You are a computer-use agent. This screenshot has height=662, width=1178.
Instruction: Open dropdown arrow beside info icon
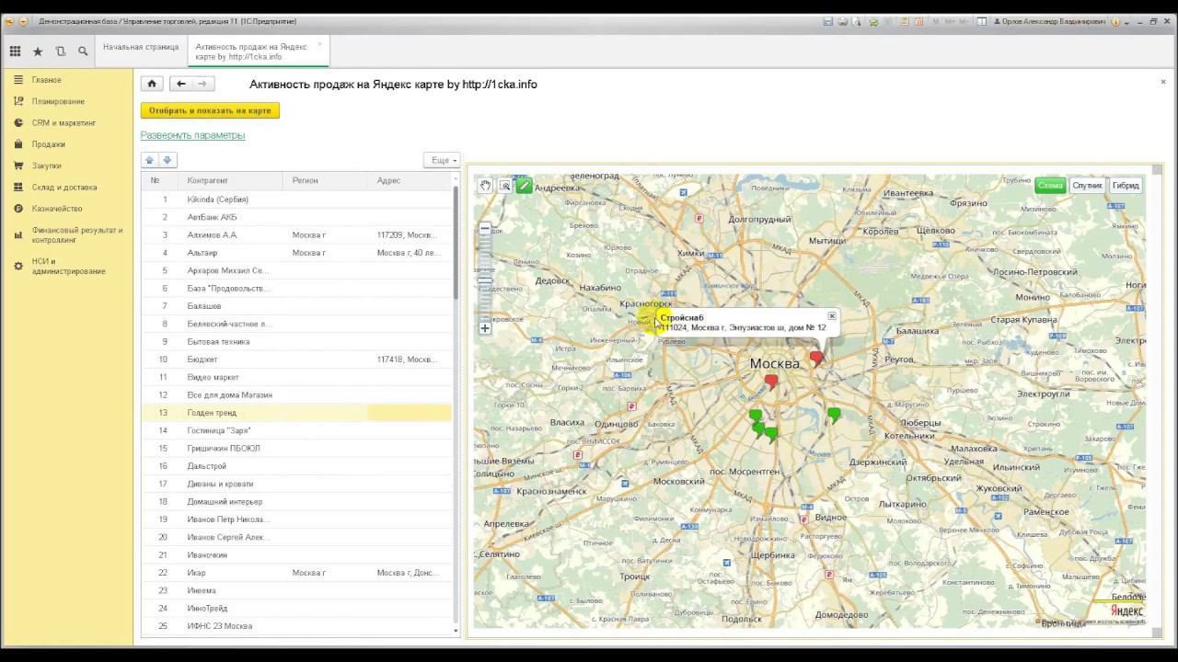pos(1127,21)
